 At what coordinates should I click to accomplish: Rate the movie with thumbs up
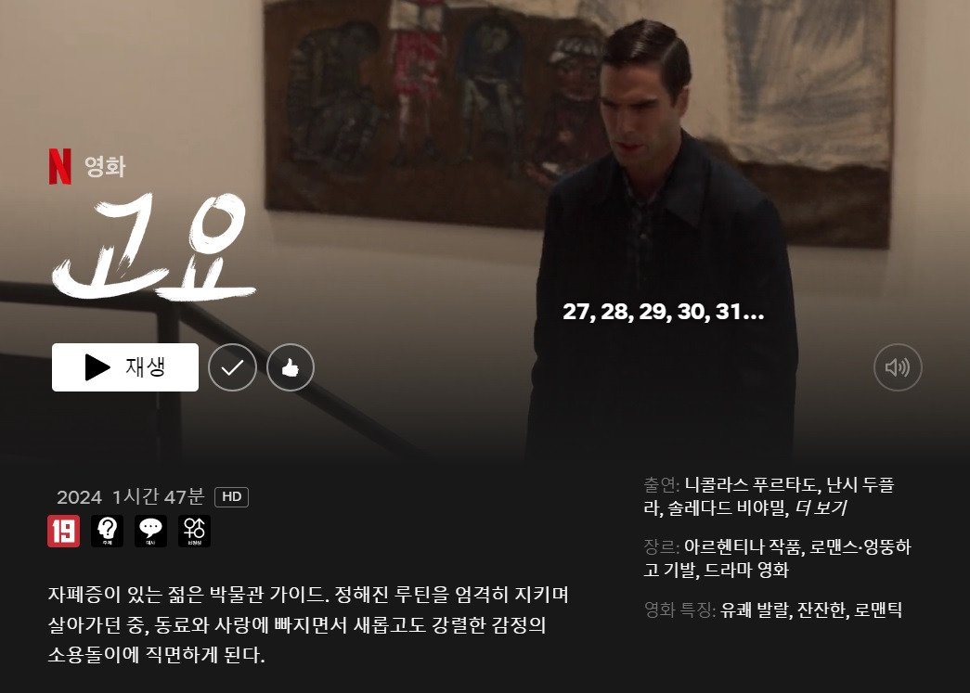coord(291,367)
